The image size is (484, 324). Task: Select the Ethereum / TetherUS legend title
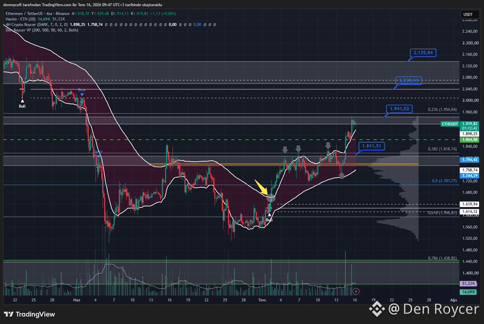37,13
